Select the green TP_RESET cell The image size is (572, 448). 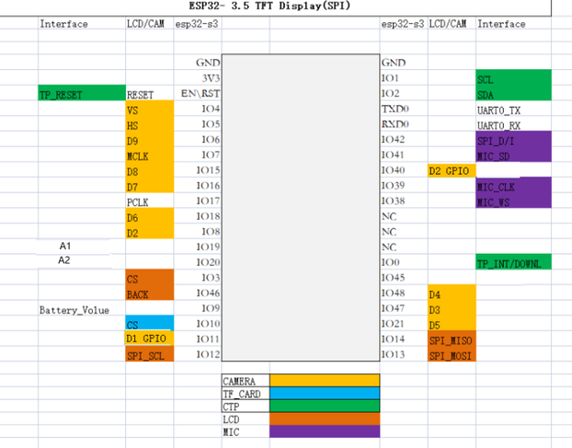tap(81, 94)
